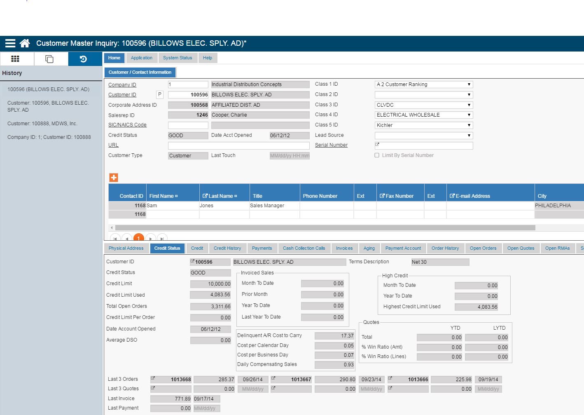Open popup icon beside Serial Number field

(x=377, y=145)
